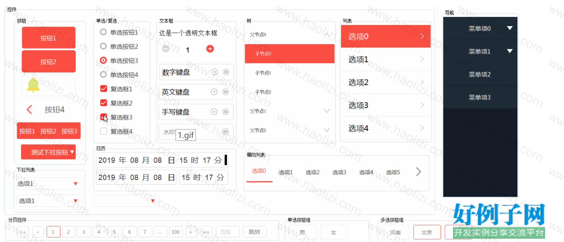Toggle checkbox 复选框3
This screenshot has width=564, height=242.
pyautogui.click(x=103, y=117)
